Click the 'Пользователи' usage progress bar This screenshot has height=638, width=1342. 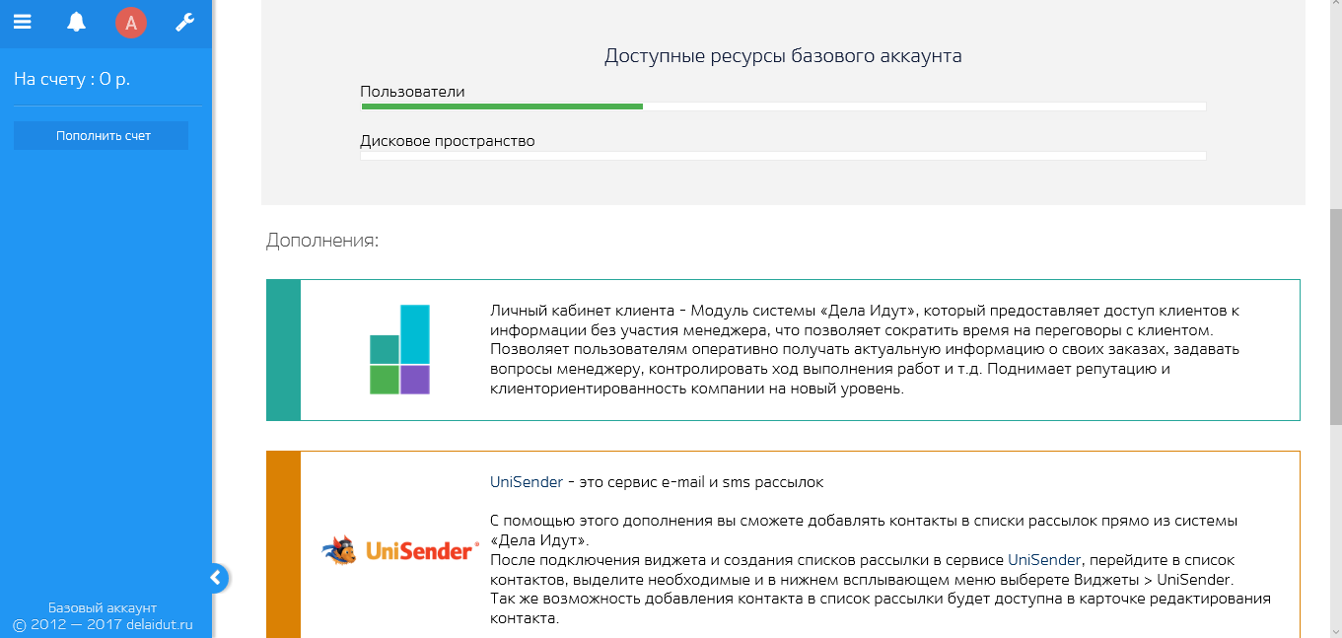[x=784, y=106]
